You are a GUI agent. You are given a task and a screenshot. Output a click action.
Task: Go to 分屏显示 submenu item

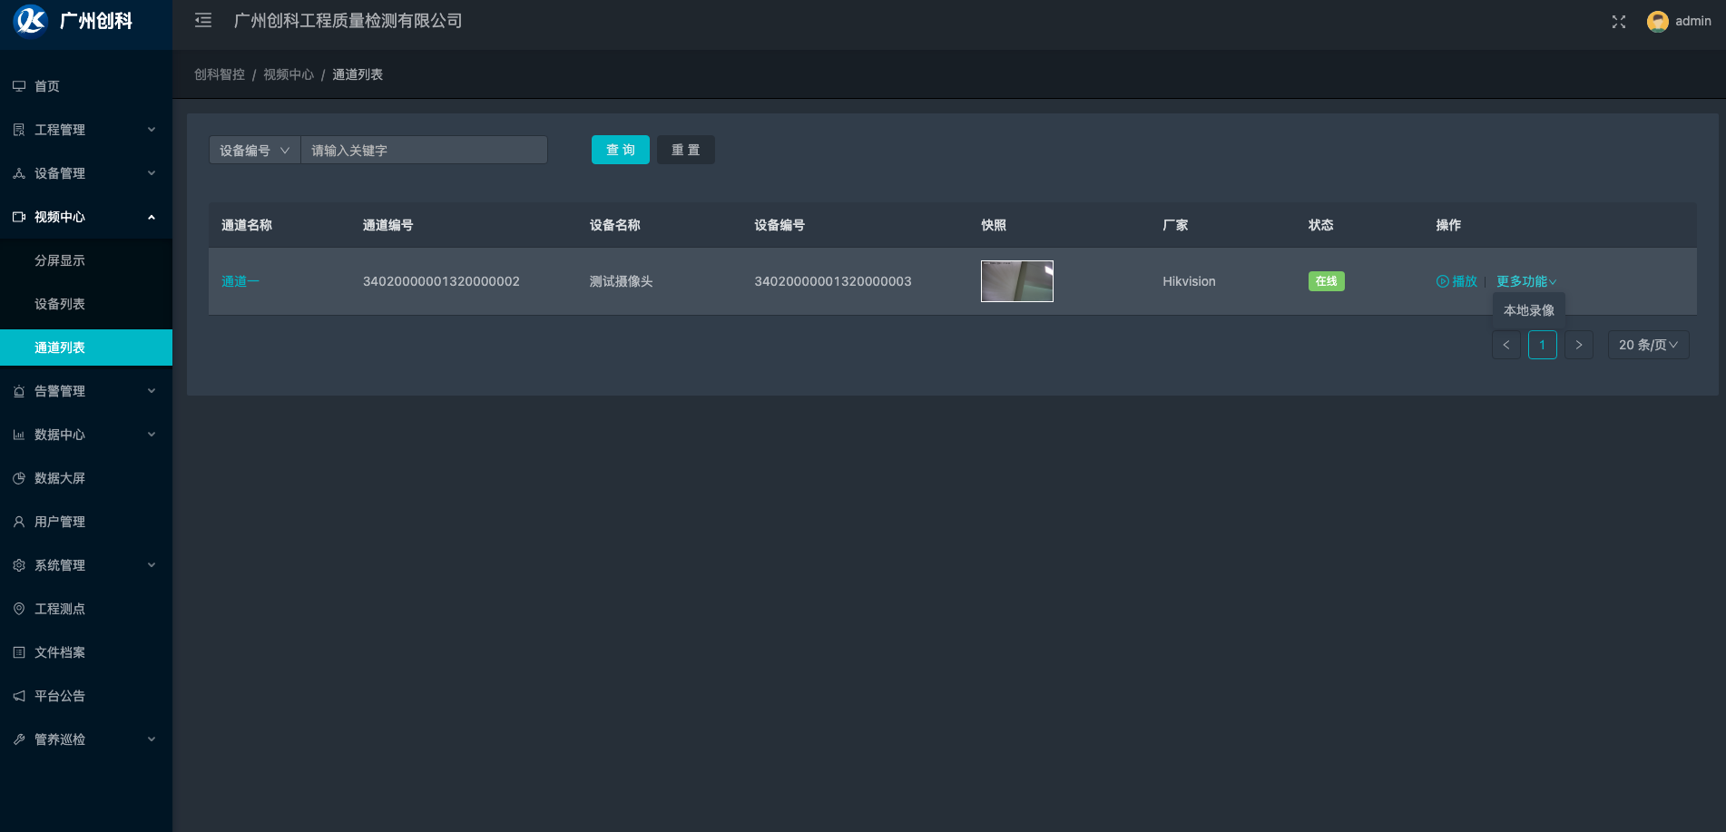(x=60, y=260)
